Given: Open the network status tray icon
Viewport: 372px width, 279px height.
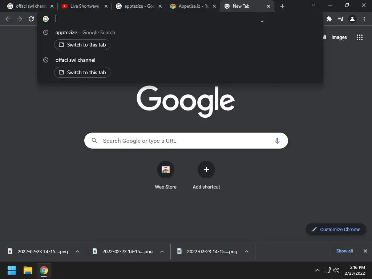Looking at the screenshot, I should click(x=328, y=270).
